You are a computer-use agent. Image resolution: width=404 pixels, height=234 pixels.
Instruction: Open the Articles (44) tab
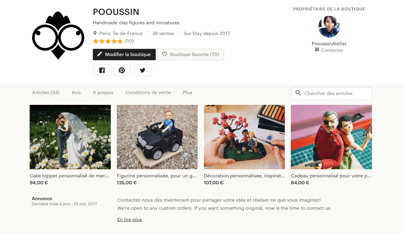coord(46,93)
